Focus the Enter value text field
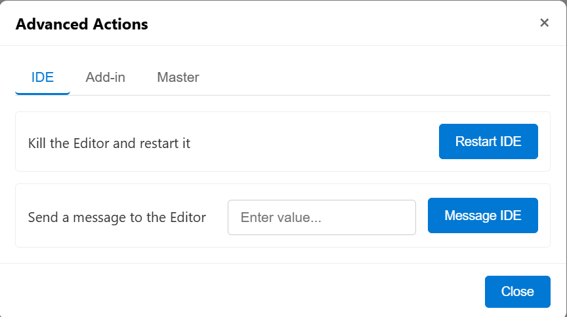The width and height of the screenshot is (567, 317). tap(322, 217)
